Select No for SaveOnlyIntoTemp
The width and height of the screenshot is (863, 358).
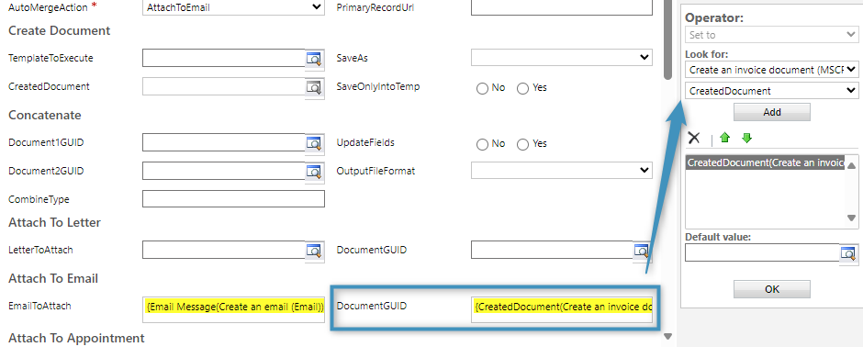click(482, 88)
